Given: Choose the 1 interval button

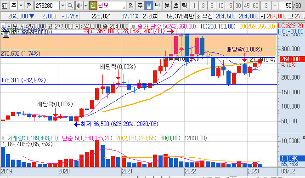Looking at the screenshot, I should (194, 6).
